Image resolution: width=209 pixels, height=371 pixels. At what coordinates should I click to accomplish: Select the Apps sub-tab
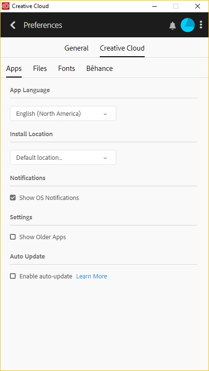pyautogui.click(x=14, y=69)
